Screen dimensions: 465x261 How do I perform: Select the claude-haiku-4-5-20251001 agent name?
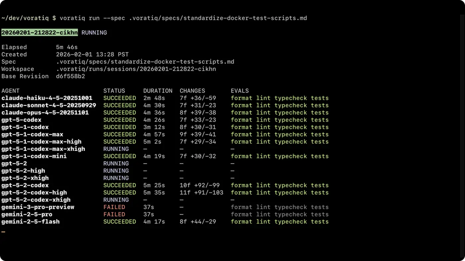point(47,98)
